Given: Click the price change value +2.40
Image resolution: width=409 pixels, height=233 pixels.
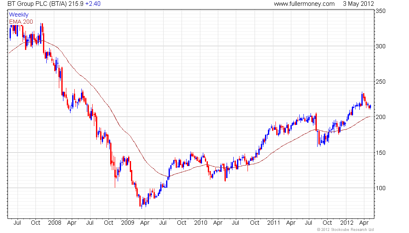Looking at the screenshot, I should tap(93, 4).
